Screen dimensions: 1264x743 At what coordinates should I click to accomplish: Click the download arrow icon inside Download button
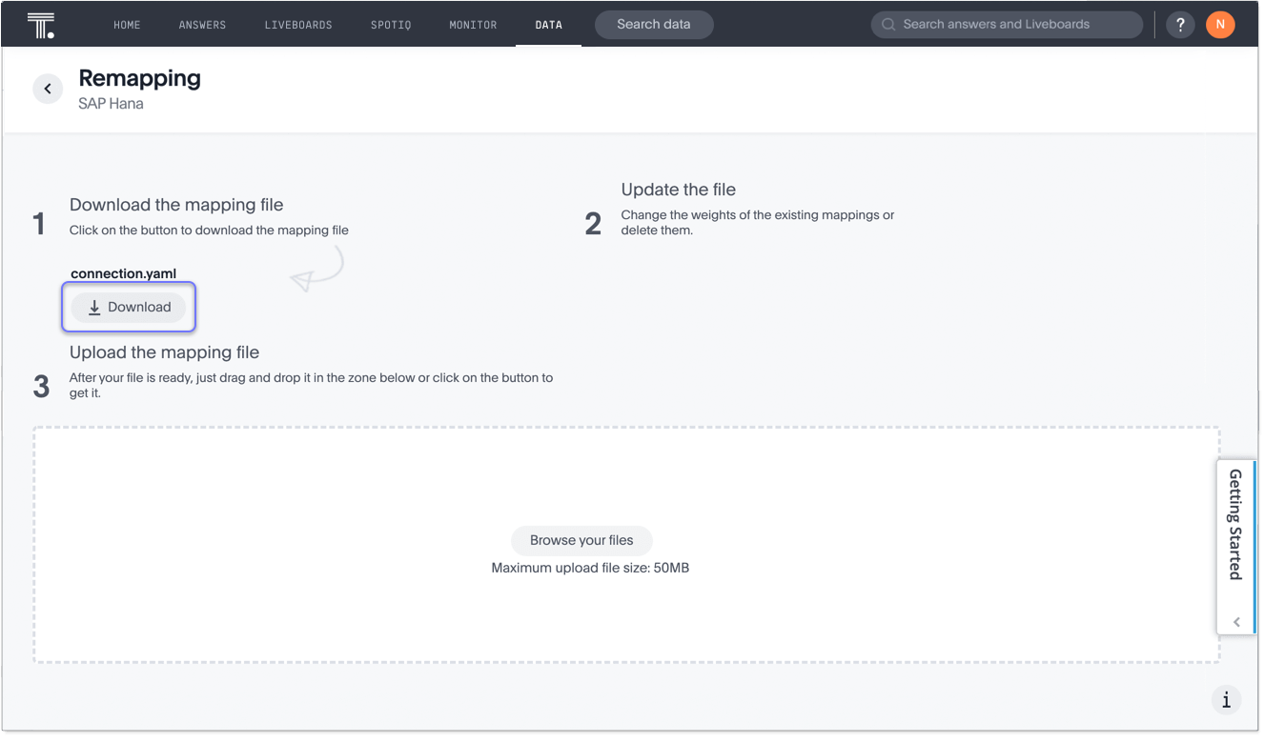tap(94, 307)
